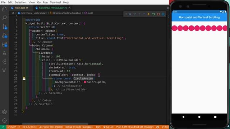Open the Extensions view icon
This screenshot has width=230, height=129.
point(4,44)
